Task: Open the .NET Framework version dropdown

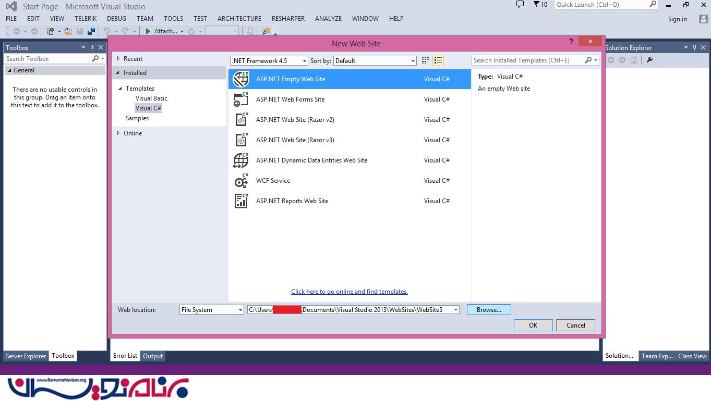Action: [269, 61]
